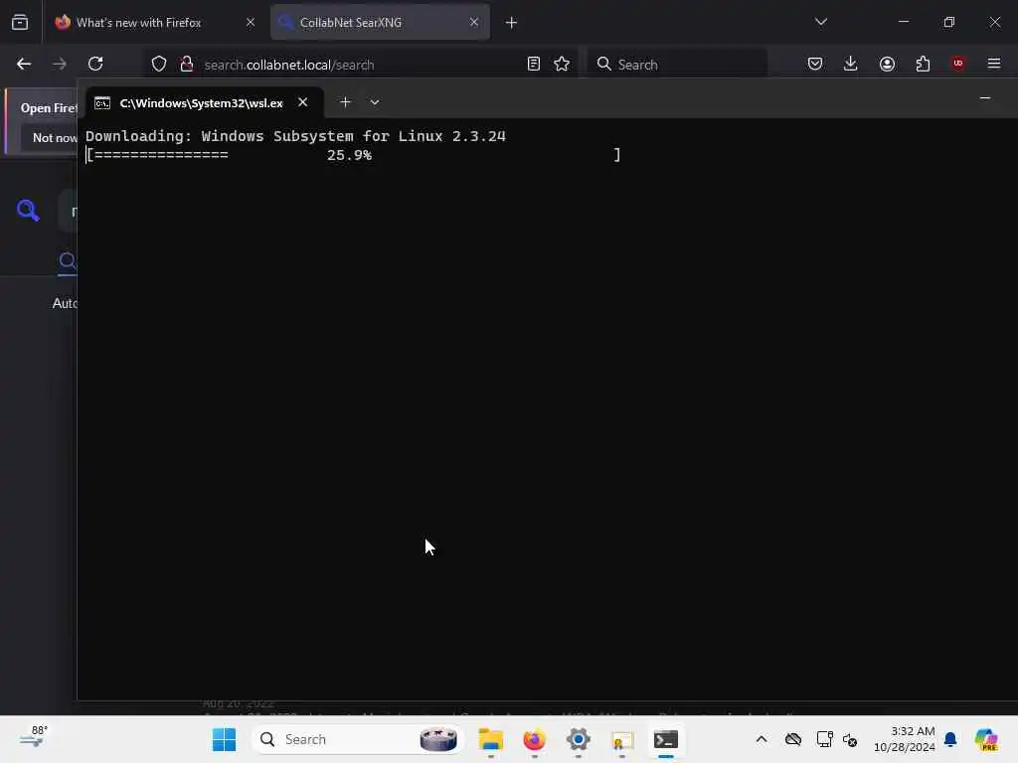Click the Downloading Windows Subsystem text line
The height and width of the screenshot is (763, 1018).
tap(295, 136)
